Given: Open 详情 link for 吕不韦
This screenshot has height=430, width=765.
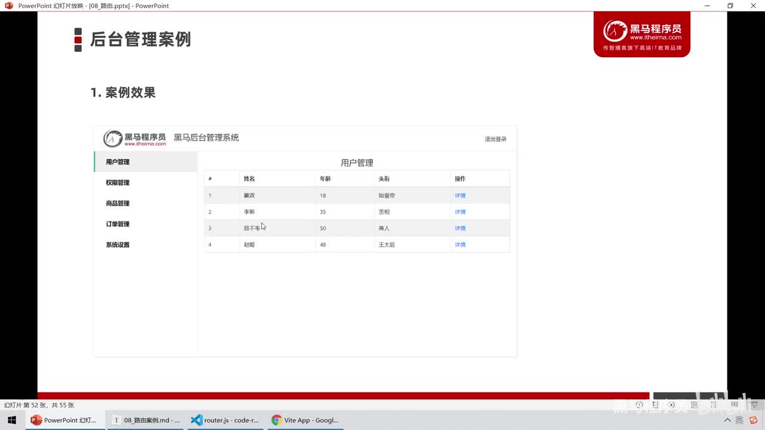Looking at the screenshot, I should click(460, 228).
